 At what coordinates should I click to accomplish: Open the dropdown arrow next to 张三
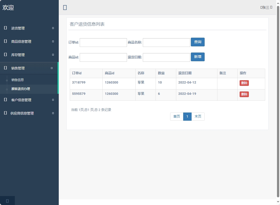272,8
